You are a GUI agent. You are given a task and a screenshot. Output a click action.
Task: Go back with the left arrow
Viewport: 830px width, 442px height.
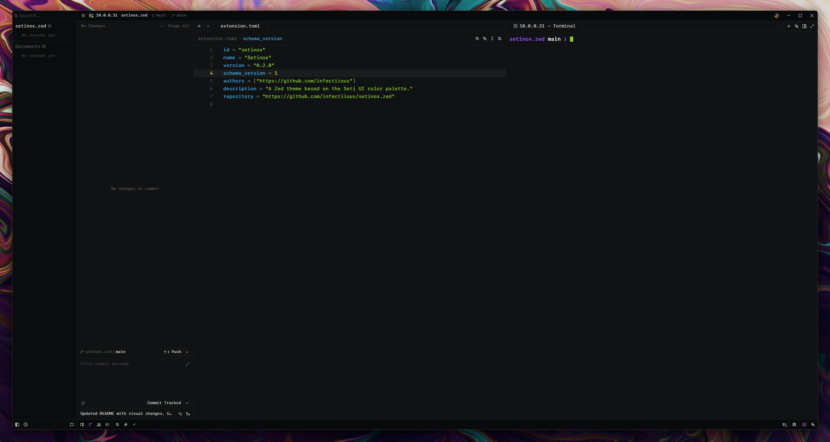(x=199, y=26)
